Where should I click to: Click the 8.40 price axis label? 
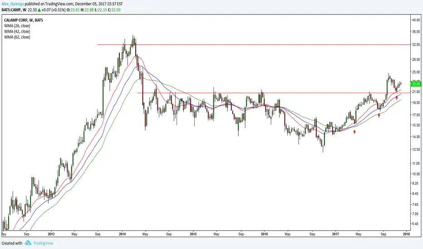pyautogui.click(x=415, y=194)
